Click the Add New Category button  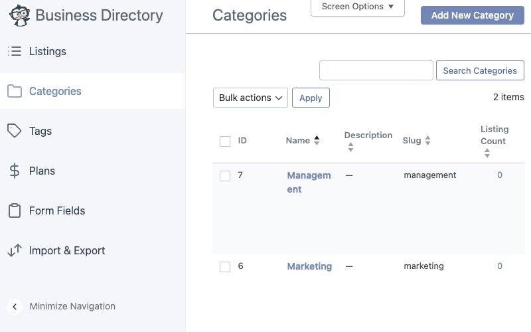(x=473, y=15)
